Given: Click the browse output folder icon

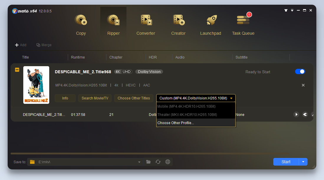Looking at the screenshot, I should pyautogui.click(x=148, y=162).
